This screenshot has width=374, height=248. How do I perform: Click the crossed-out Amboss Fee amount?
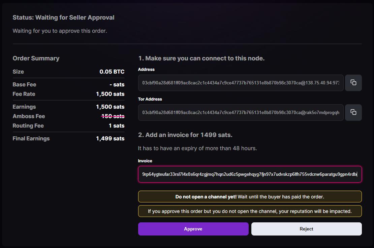pos(113,116)
